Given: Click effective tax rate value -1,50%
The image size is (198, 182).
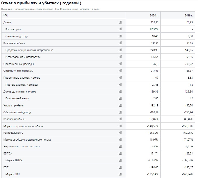Looking at the screenshot, I should pyautogui.click(x=154, y=147).
